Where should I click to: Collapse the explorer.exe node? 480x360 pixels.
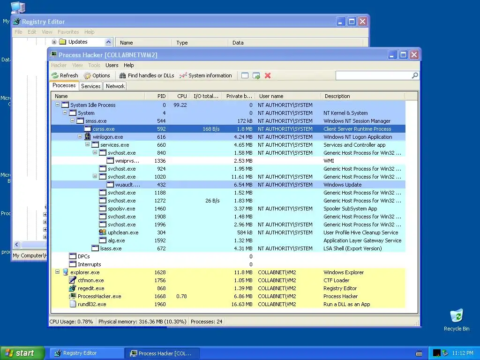point(57,272)
